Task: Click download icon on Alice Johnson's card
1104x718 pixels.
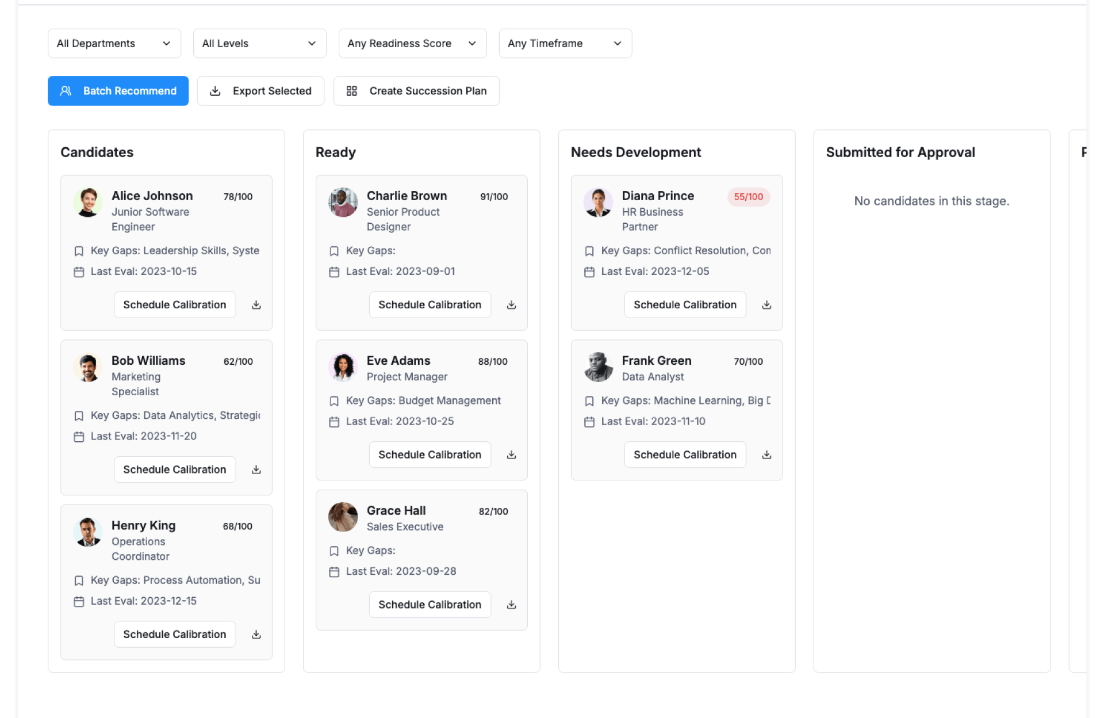Action: point(256,305)
